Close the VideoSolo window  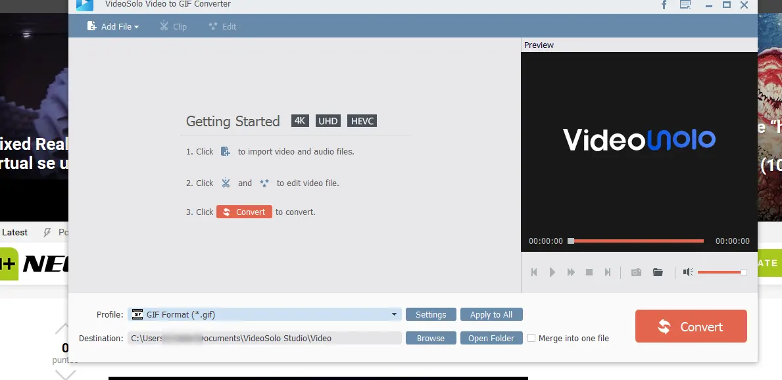(x=744, y=5)
